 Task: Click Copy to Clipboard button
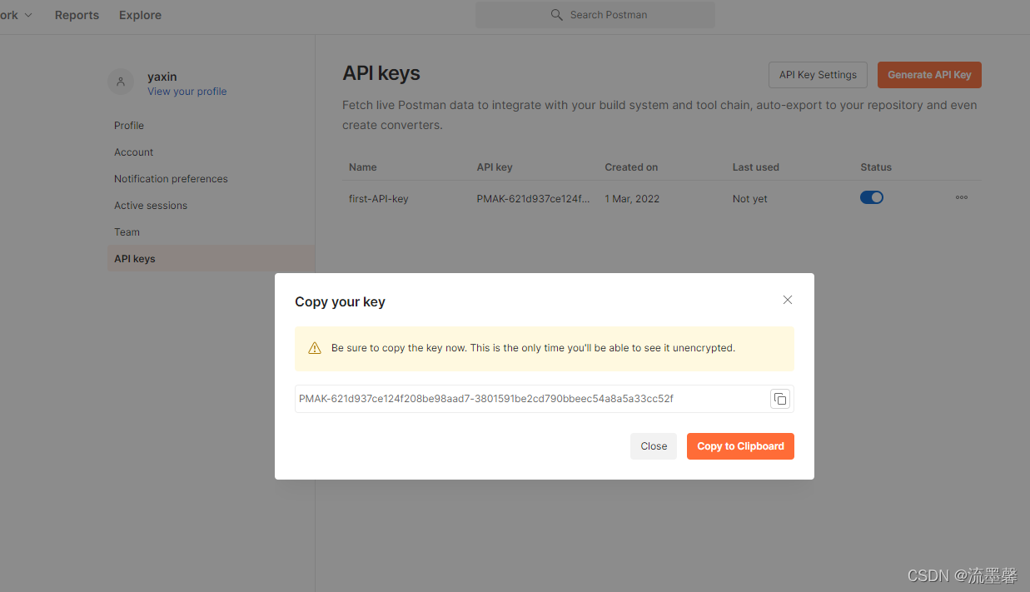coord(740,446)
